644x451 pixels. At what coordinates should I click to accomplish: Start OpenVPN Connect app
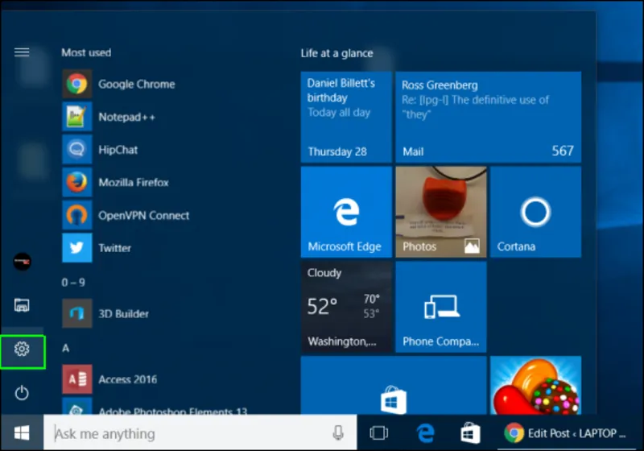click(x=143, y=216)
